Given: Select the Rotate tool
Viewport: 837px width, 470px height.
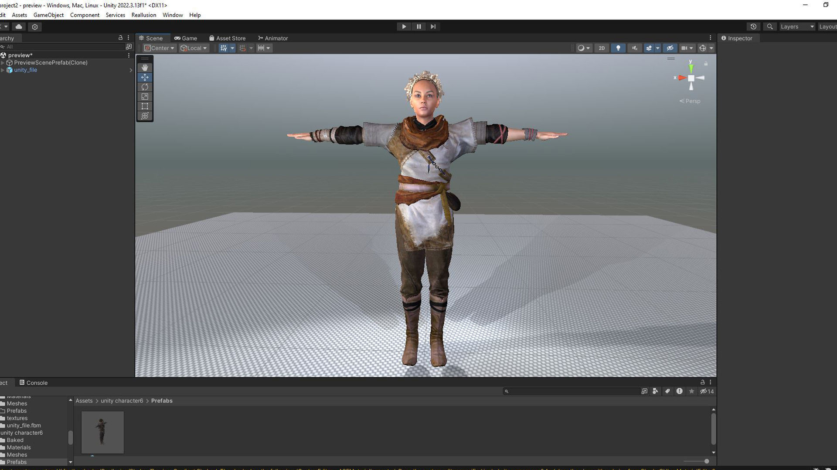Looking at the screenshot, I should tap(145, 87).
